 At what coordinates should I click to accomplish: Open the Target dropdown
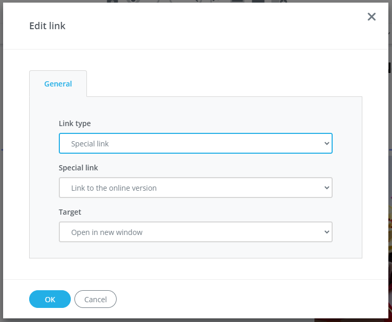click(195, 232)
